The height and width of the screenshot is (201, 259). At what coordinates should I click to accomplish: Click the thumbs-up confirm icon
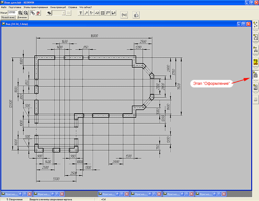pyautogui.click(x=136, y=15)
